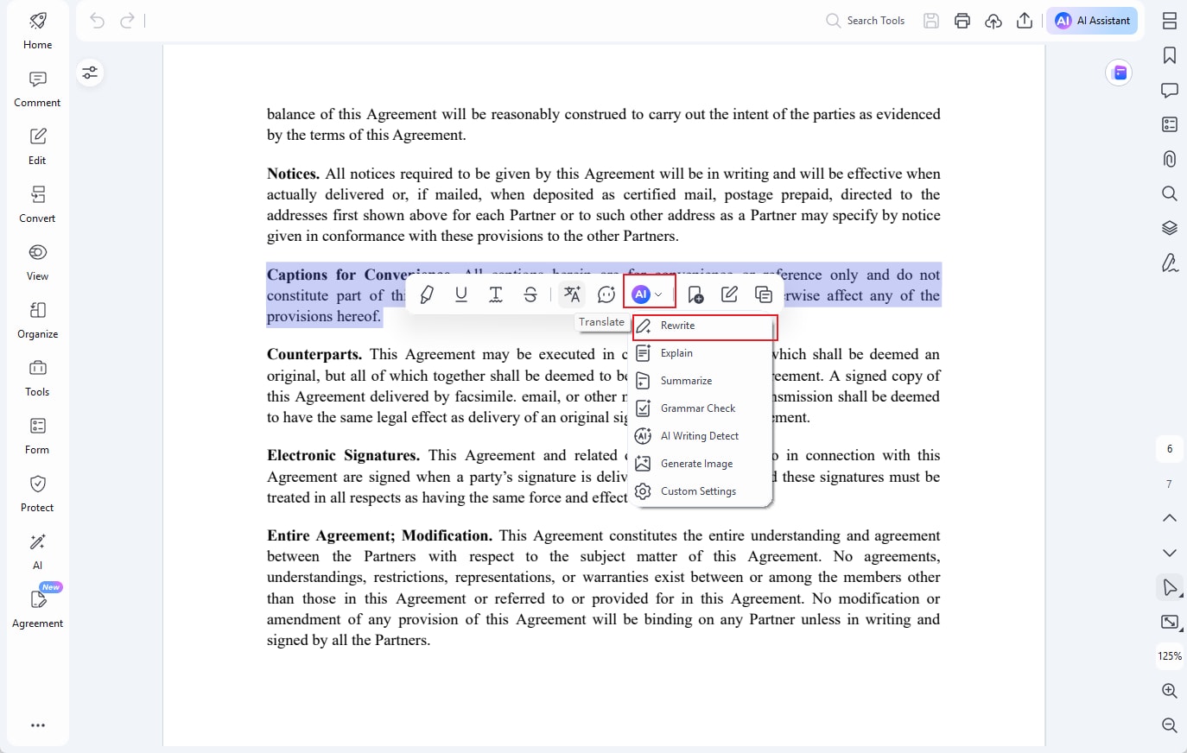
Task: Redo the last action
Action: 127,21
